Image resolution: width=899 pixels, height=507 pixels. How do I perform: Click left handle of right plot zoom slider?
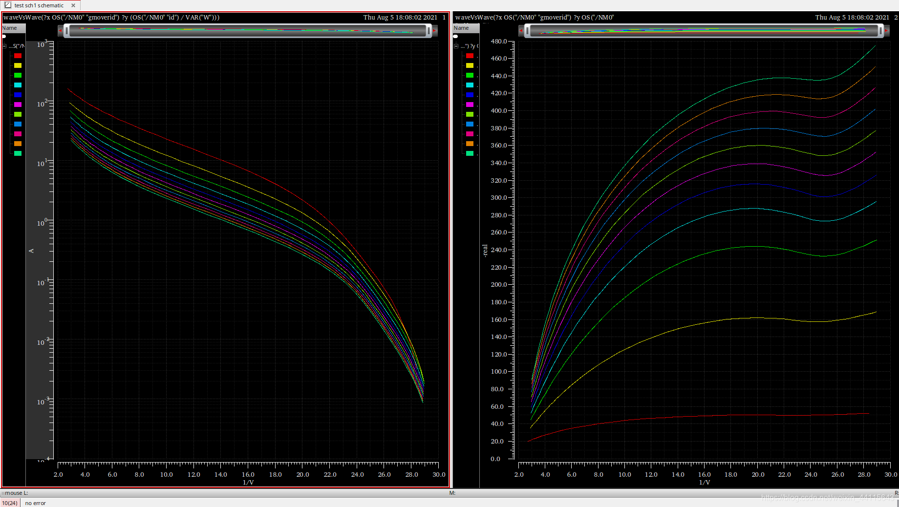tap(527, 31)
